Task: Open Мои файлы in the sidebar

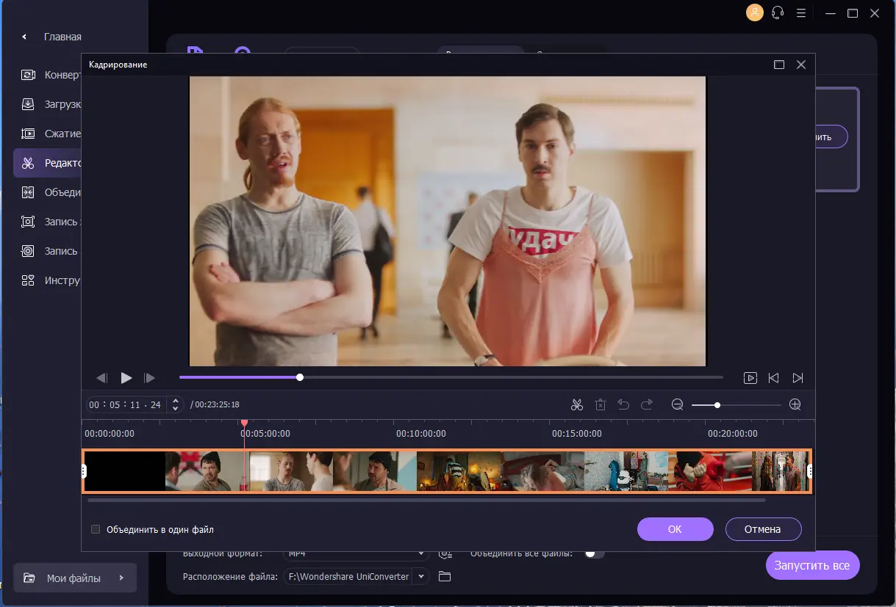Action: [74, 578]
